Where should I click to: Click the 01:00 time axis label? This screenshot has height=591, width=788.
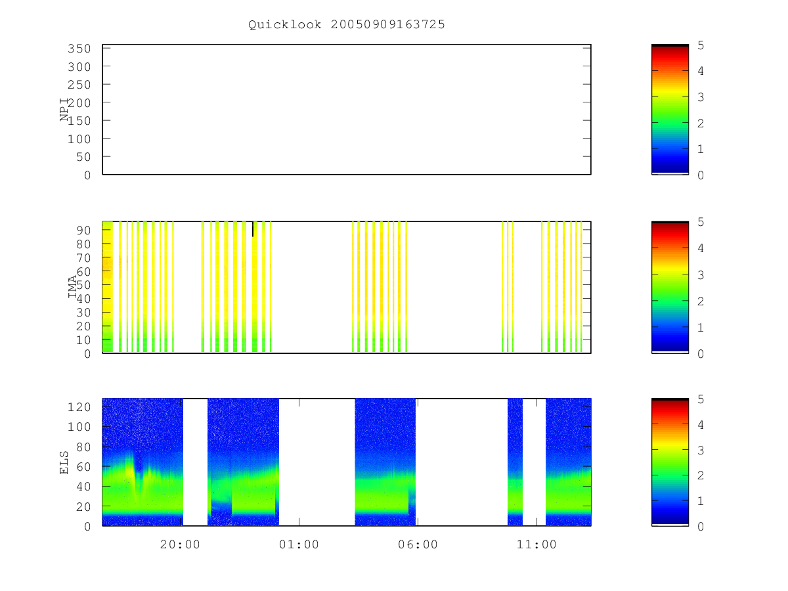click(x=299, y=544)
